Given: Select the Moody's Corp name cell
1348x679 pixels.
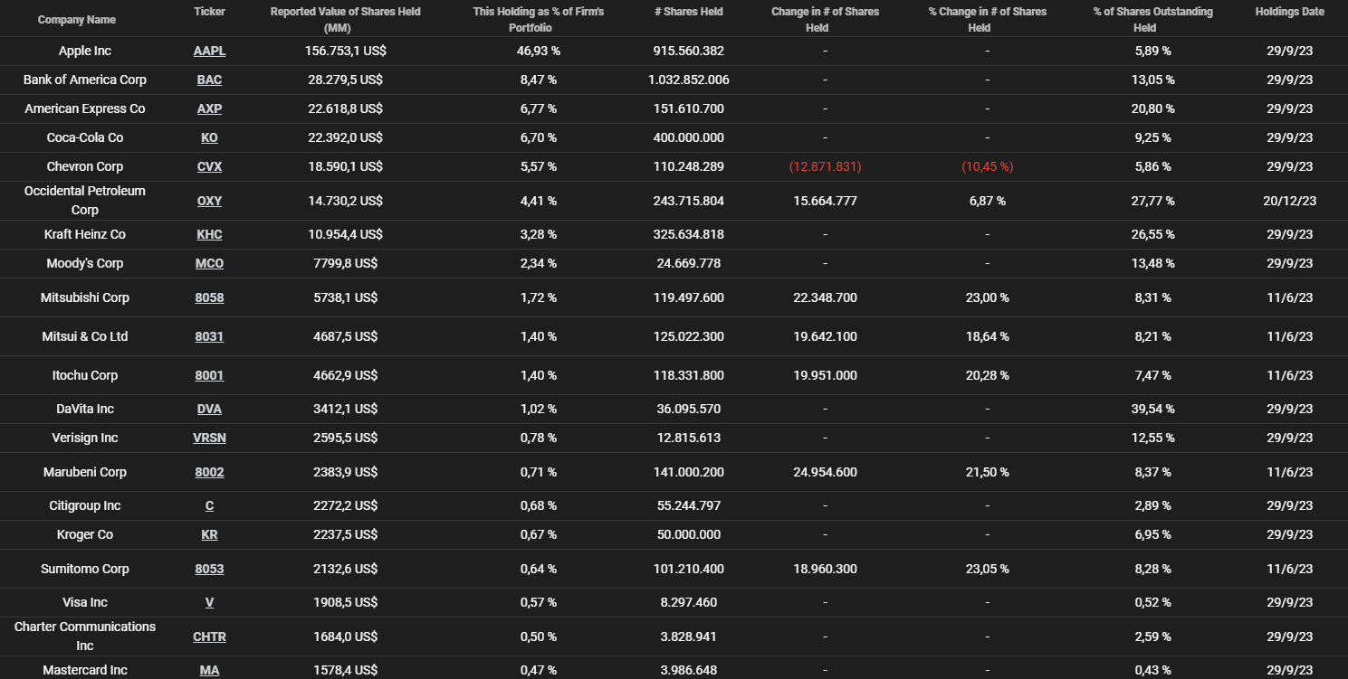Looking at the screenshot, I should tap(85, 263).
